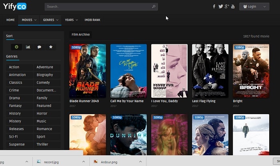Filter by Classics genre

pyautogui.click(x=20, y=83)
